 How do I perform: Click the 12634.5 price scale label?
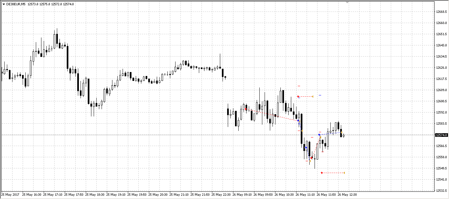[x=441, y=57]
